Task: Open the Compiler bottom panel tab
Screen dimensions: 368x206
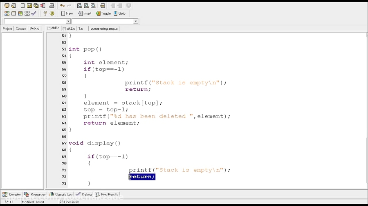Action: point(11,194)
